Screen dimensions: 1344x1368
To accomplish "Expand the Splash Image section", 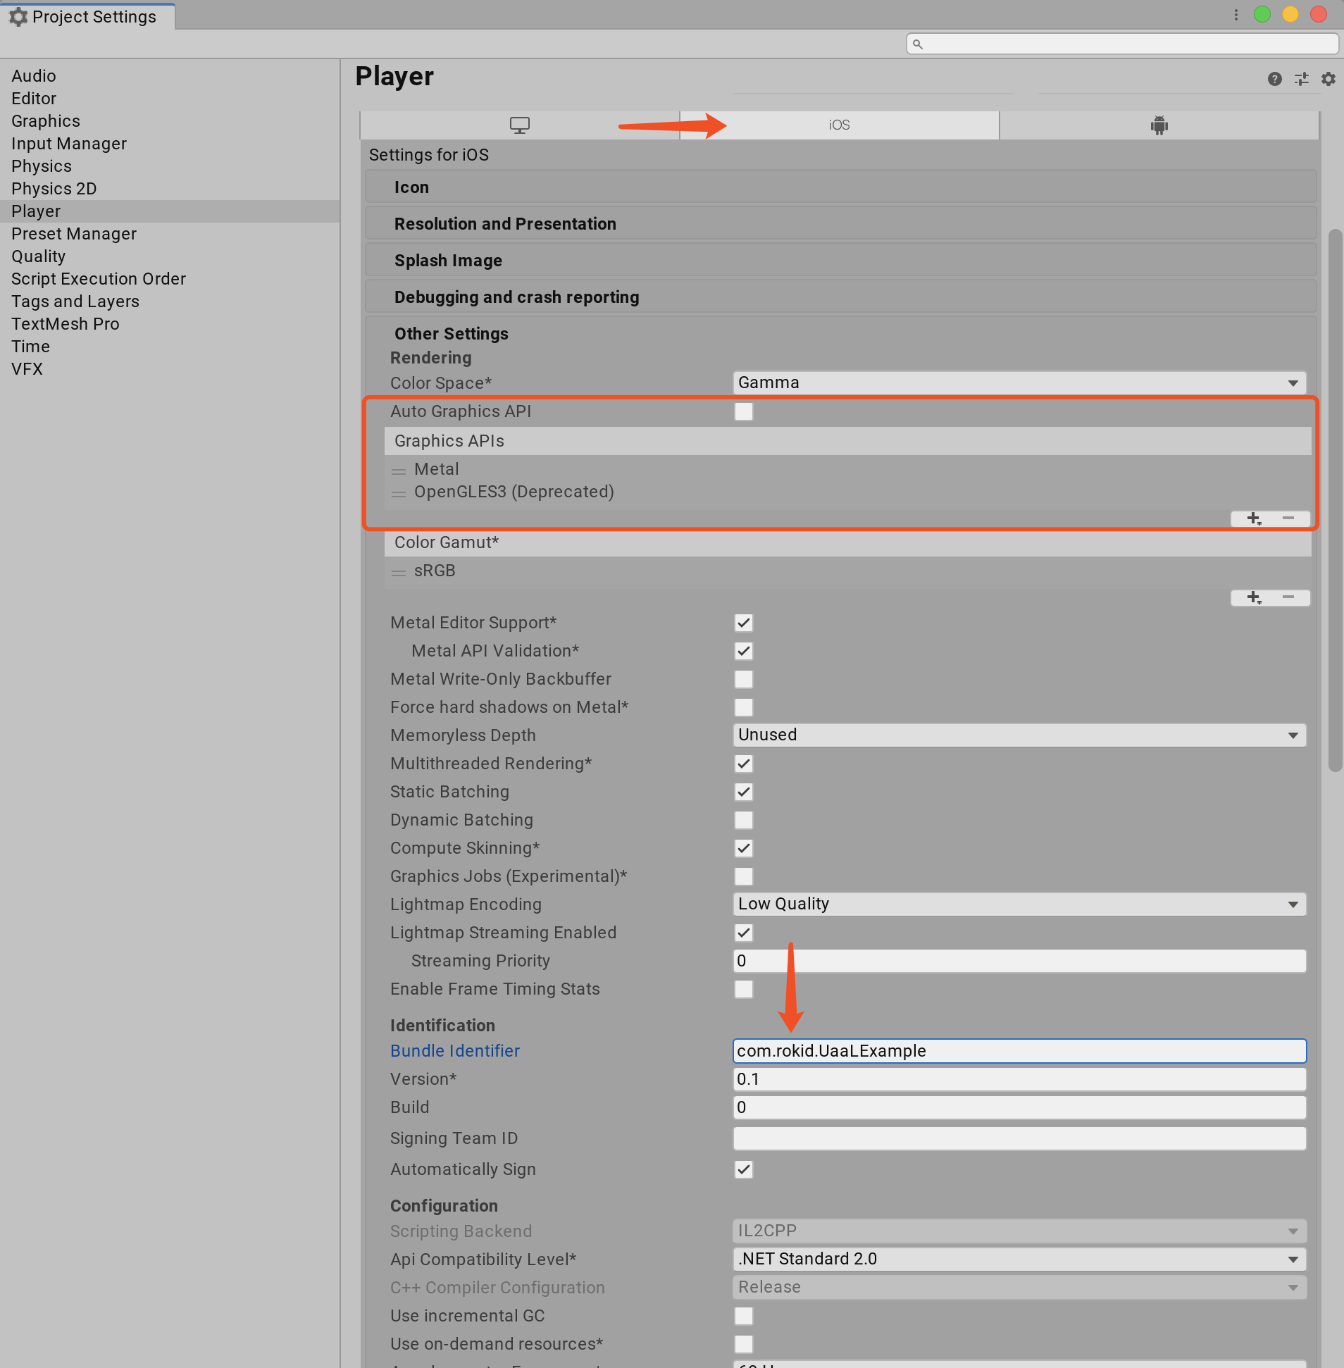I will [840, 261].
